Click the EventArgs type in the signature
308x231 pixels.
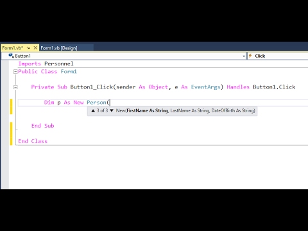click(205, 87)
